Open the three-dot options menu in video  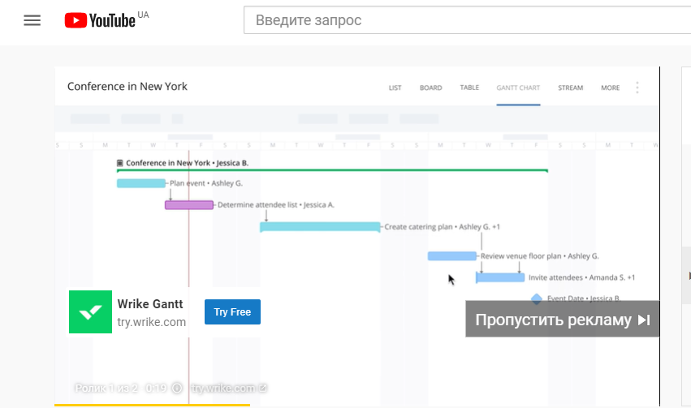tap(637, 88)
